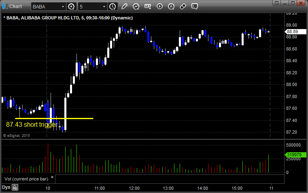Minimize the Chart window
This screenshot has height=193, width=308.
pyautogui.click(x=285, y=3)
